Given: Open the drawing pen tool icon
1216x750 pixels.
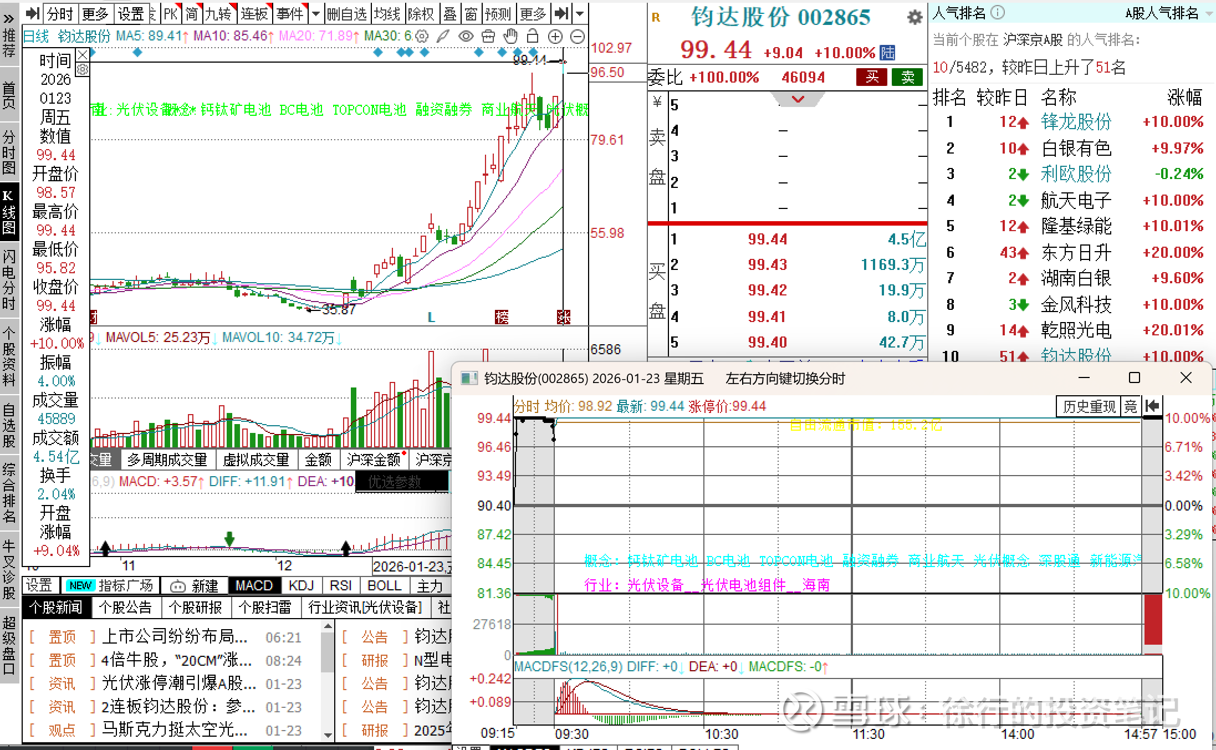Looking at the screenshot, I should pos(443,37).
